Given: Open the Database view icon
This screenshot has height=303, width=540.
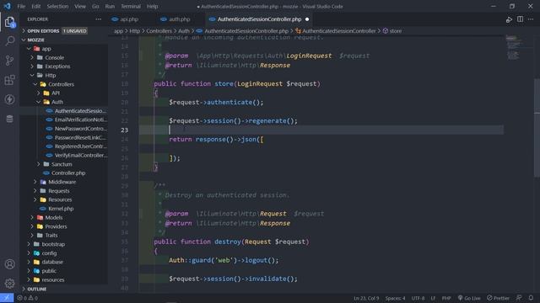Looking at the screenshot, I should [x=9, y=119].
